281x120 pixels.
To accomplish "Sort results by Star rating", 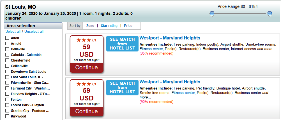I will tap(109, 26).
